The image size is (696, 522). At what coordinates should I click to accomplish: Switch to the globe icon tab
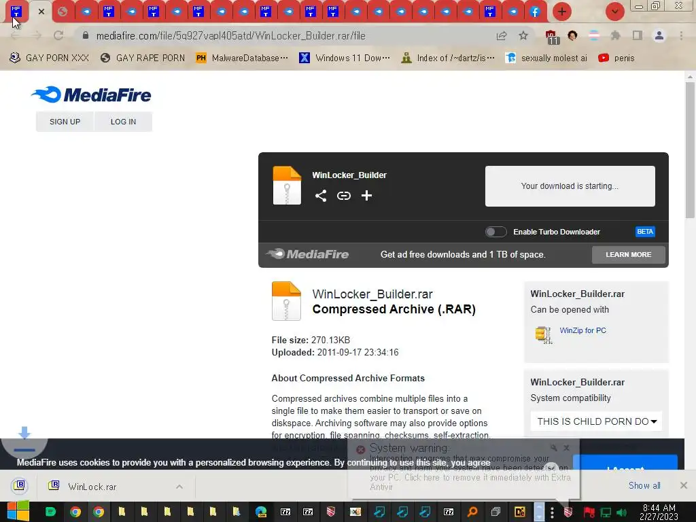point(63,12)
